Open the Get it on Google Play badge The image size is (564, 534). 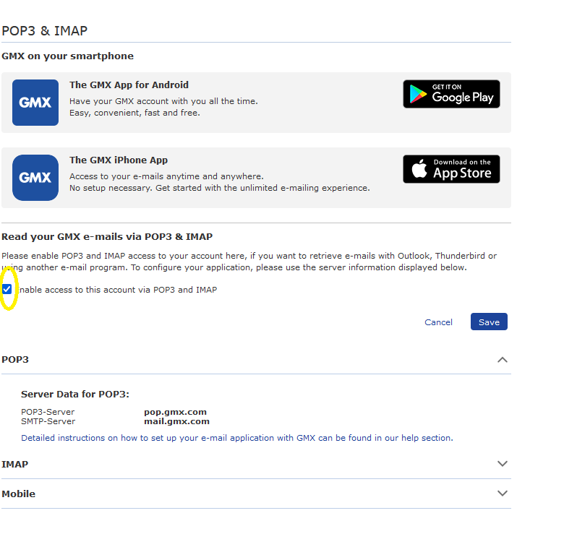pyautogui.click(x=451, y=94)
